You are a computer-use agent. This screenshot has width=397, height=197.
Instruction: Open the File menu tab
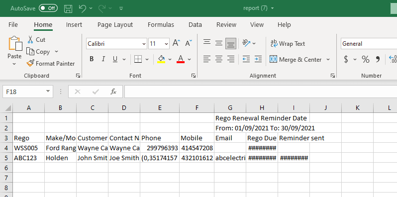pos(13,24)
